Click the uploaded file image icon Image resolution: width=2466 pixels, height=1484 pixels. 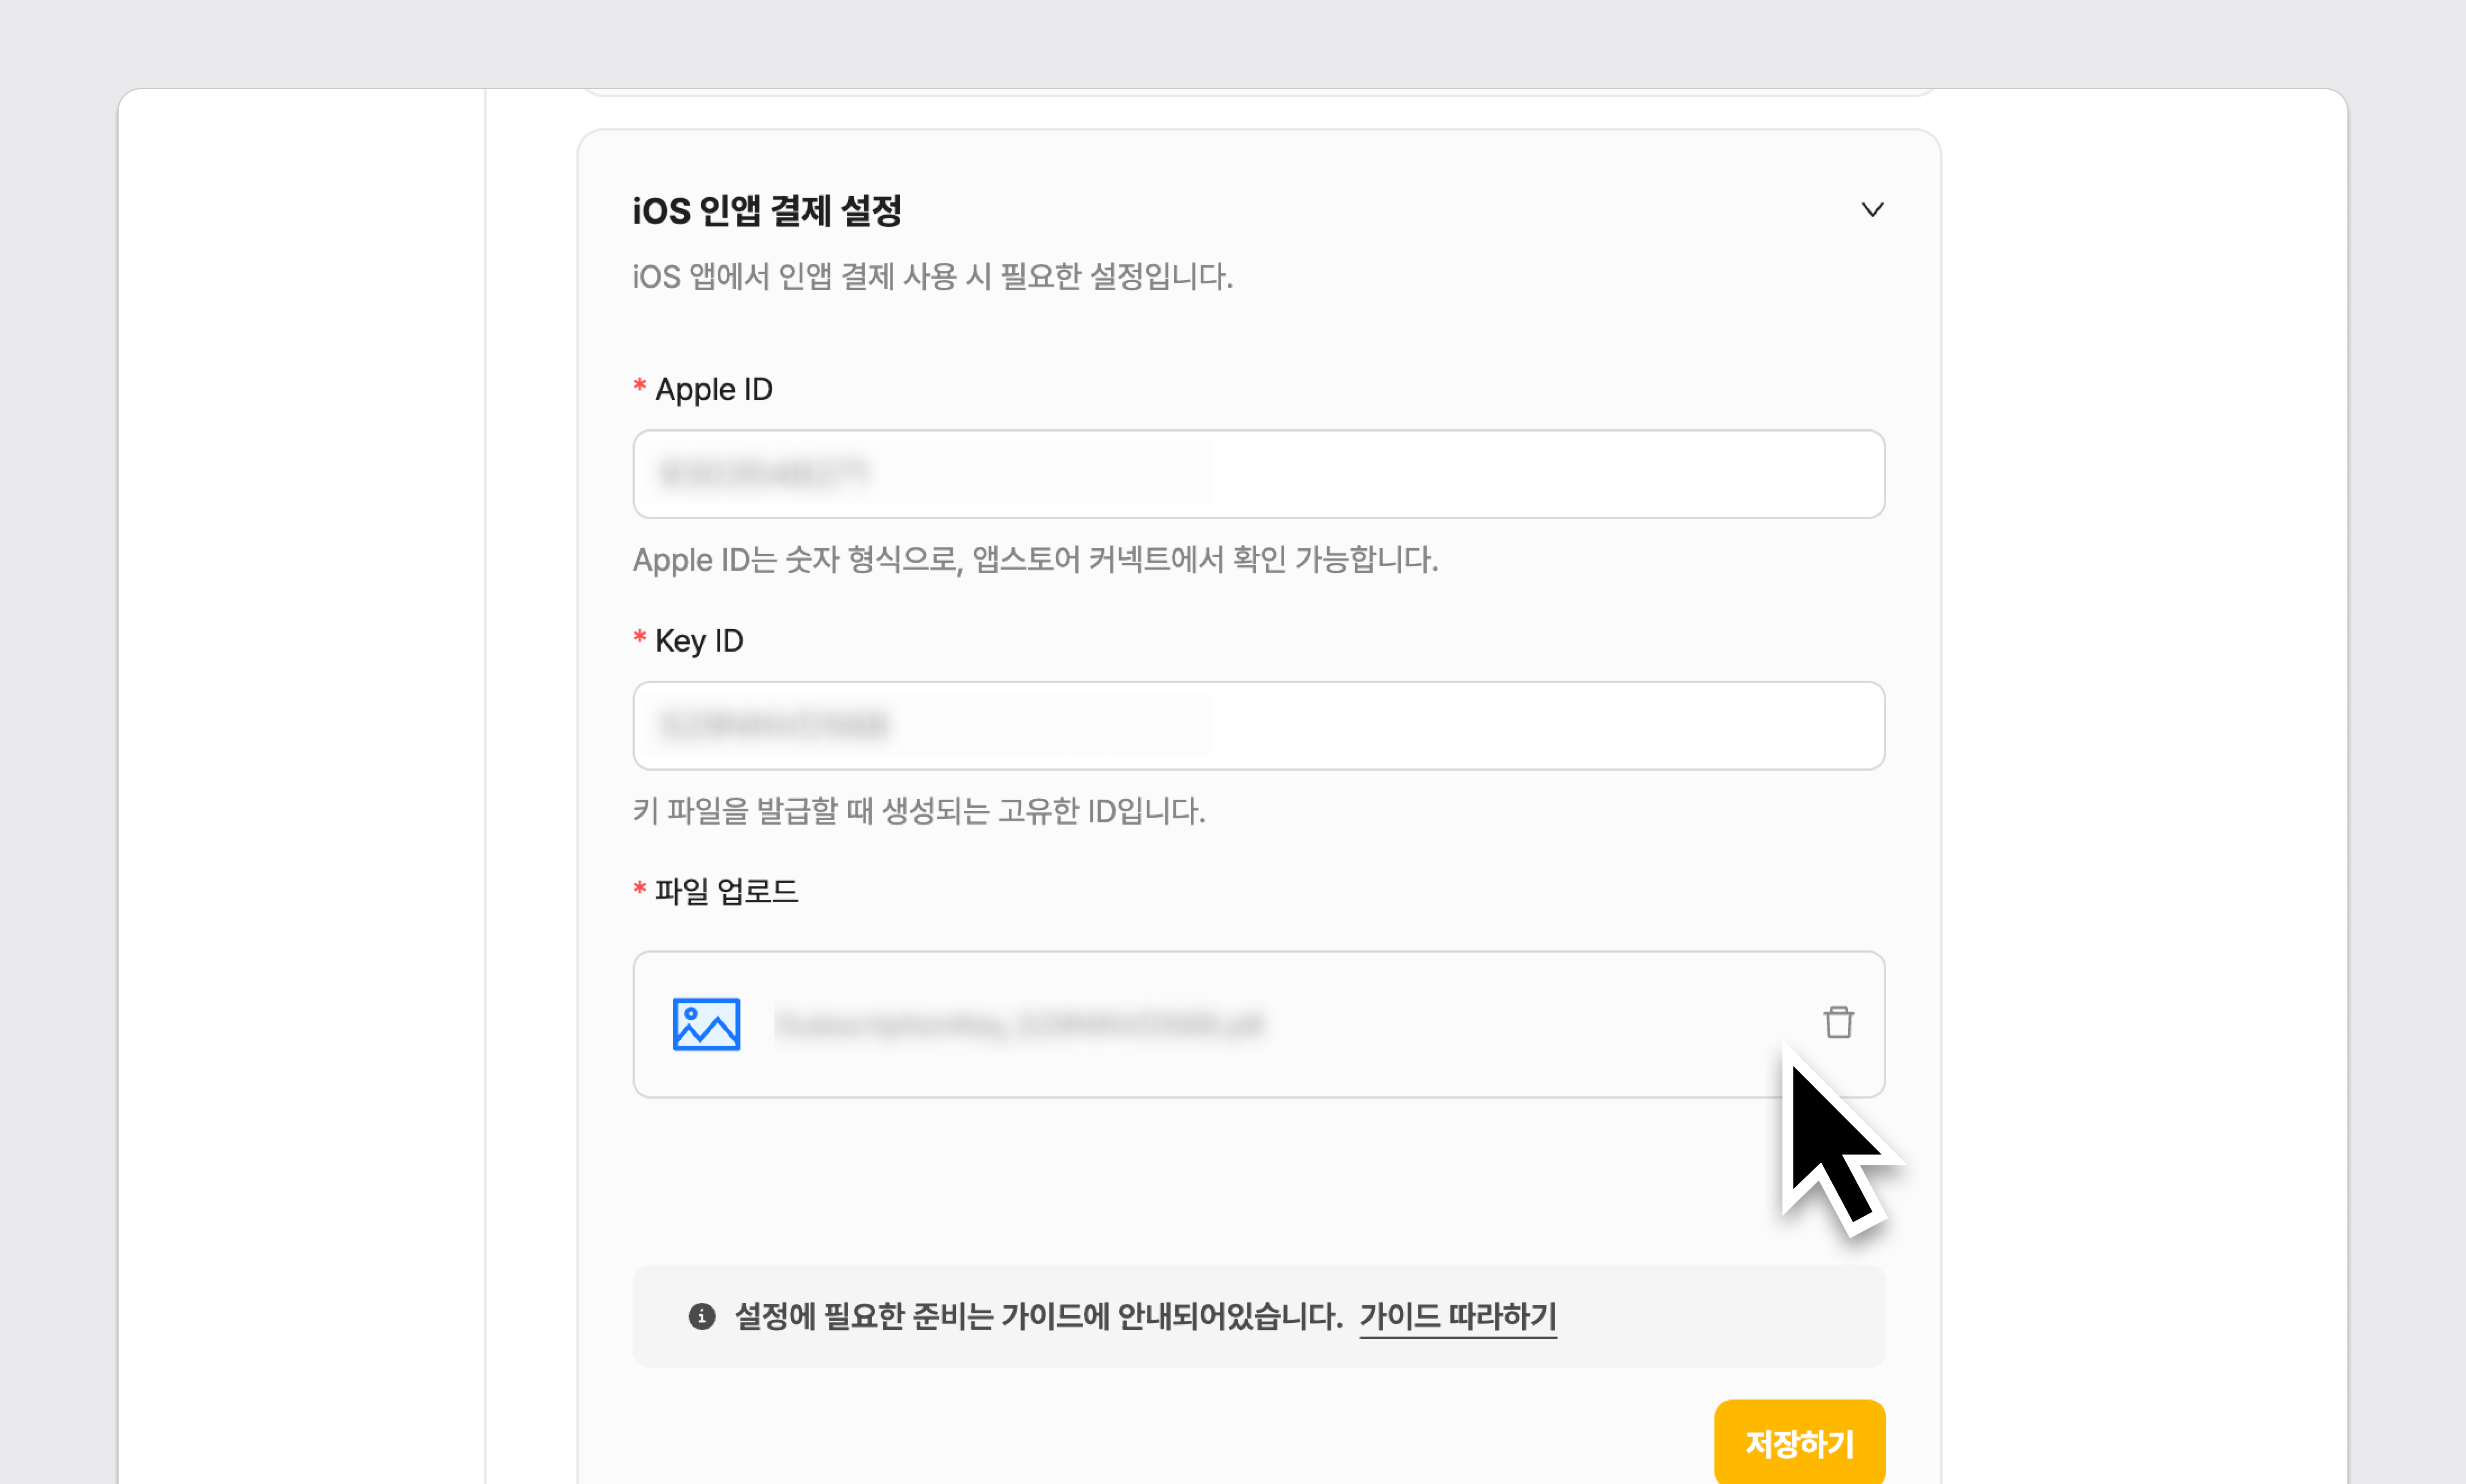tap(706, 1024)
